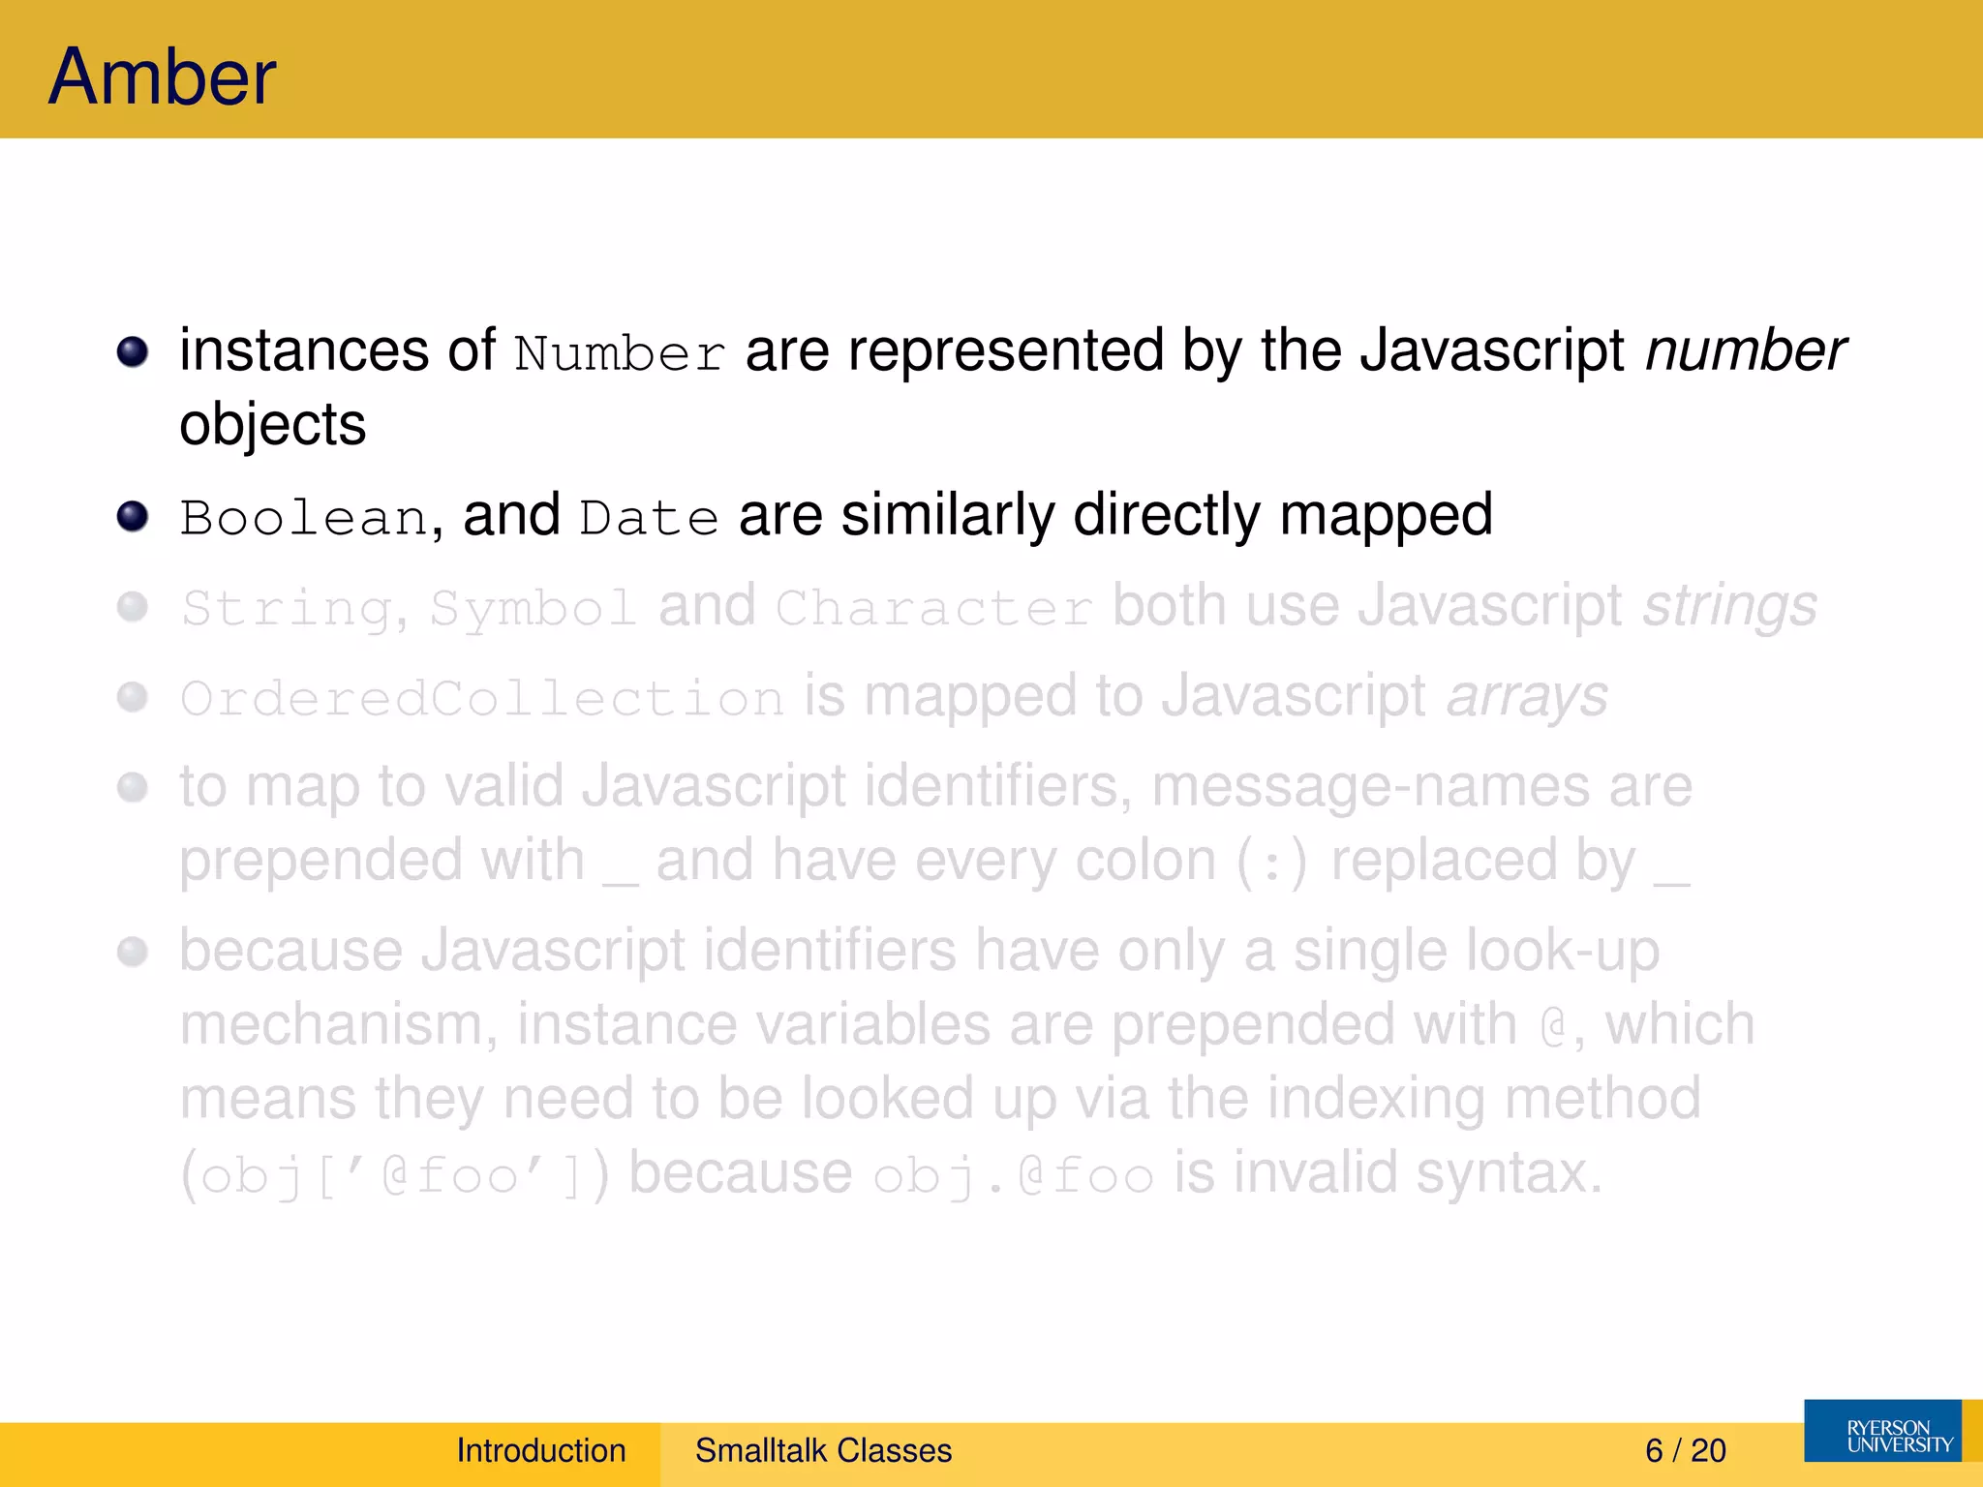
Task: Click the italic word strings
Action: click(1730, 608)
